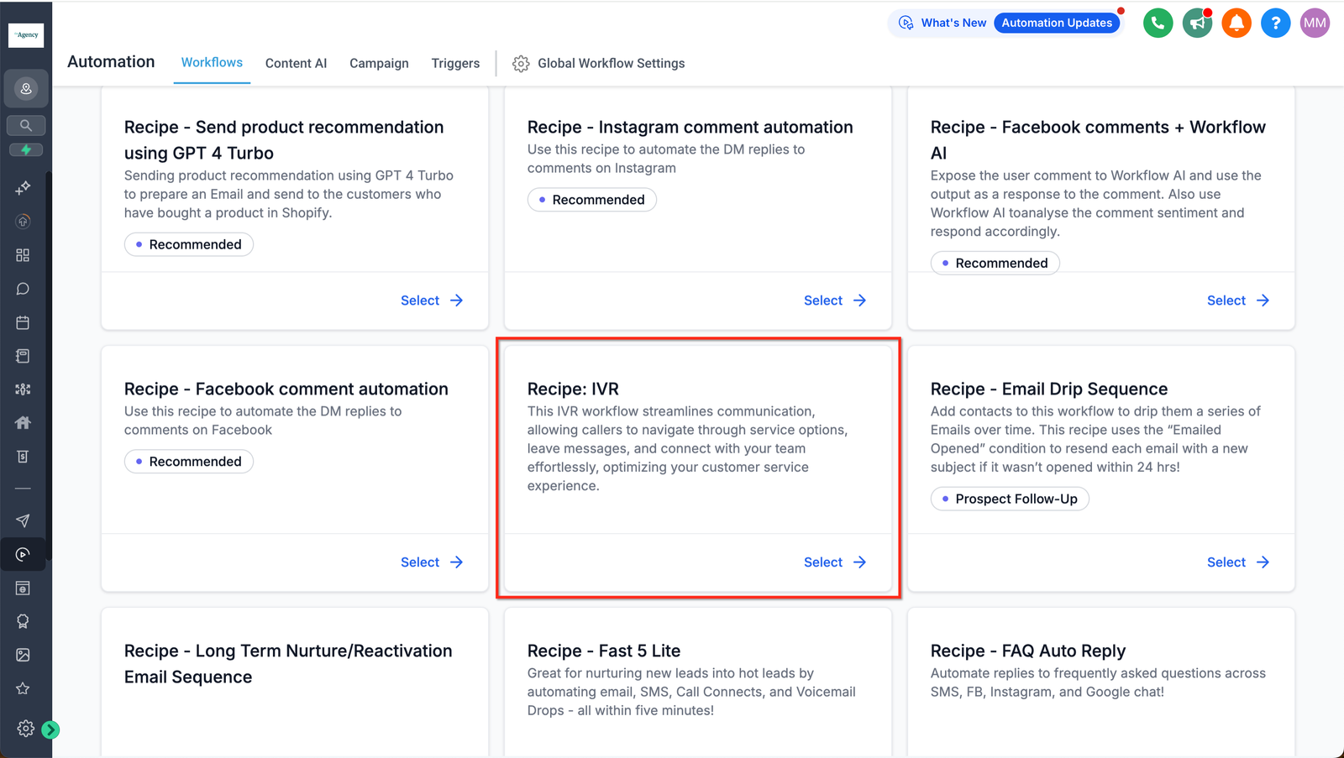Open the location switcher in the sidebar

pos(26,88)
